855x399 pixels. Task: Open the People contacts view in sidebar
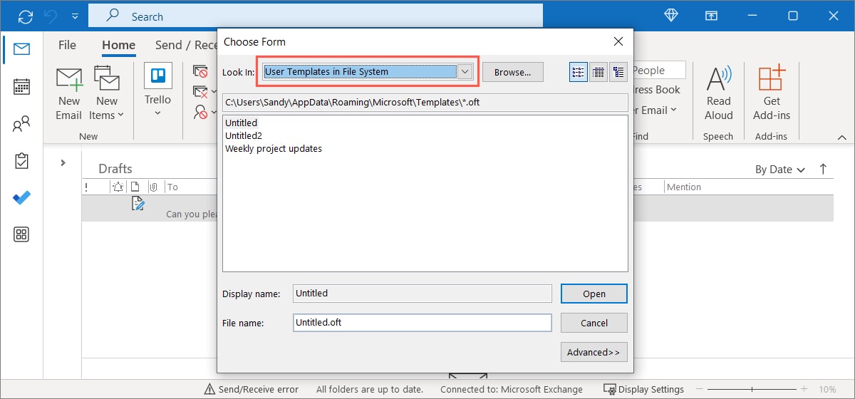21,124
